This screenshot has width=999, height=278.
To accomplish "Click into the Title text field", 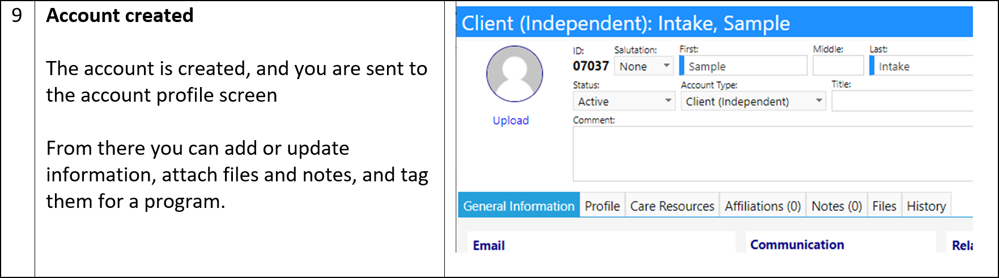I will click(x=902, y=101).
